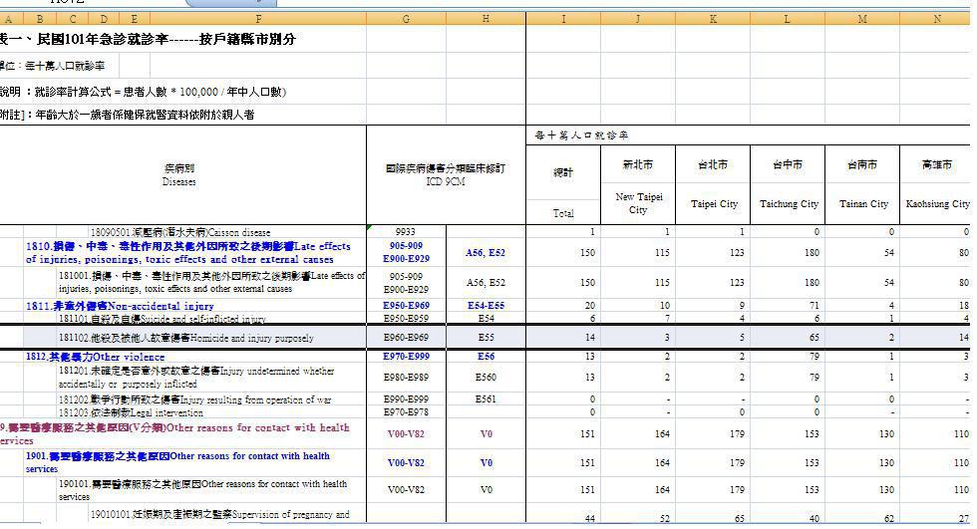Click the E990-E999 code cell
Image resolution: width=977 pixels, height=529 pixels.
[x=406, y=398]
